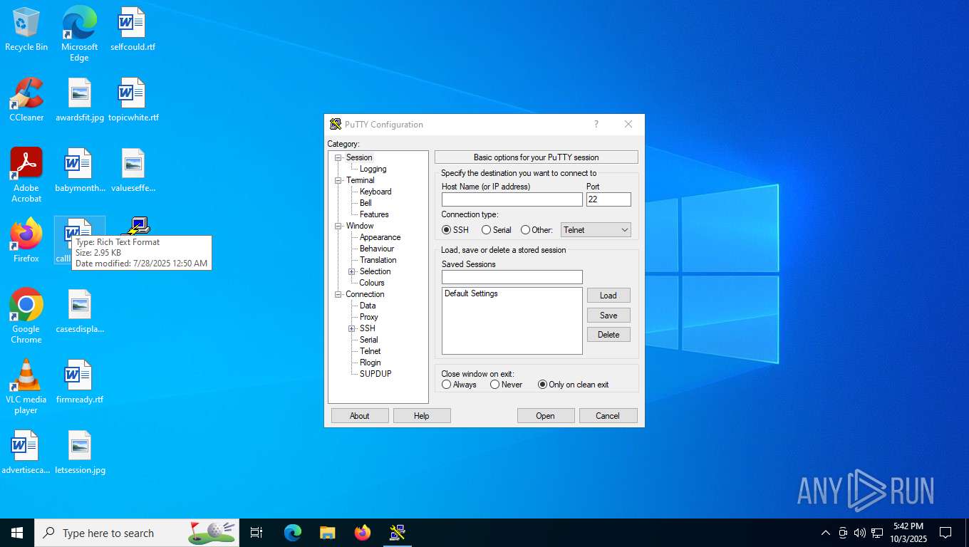Open the Appearance category

[380, 237]
